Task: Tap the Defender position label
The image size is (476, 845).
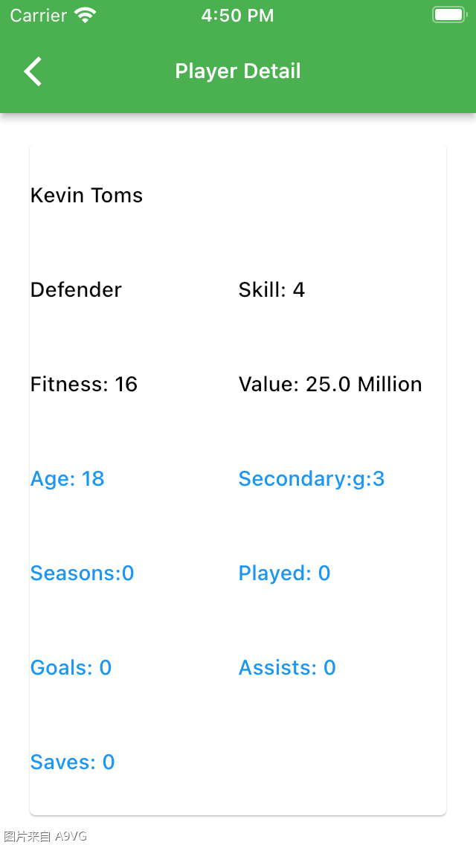Action: click(x=76, y=290)
